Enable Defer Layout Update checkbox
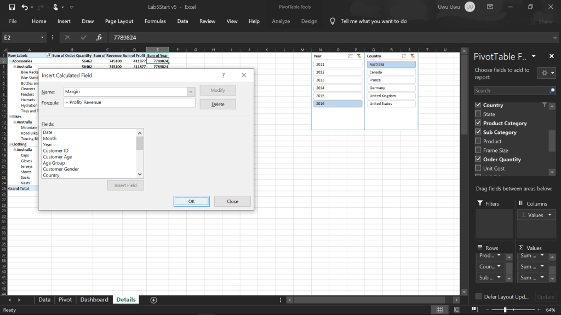Viewport: 561px width, 315px height. coord(479,296)
